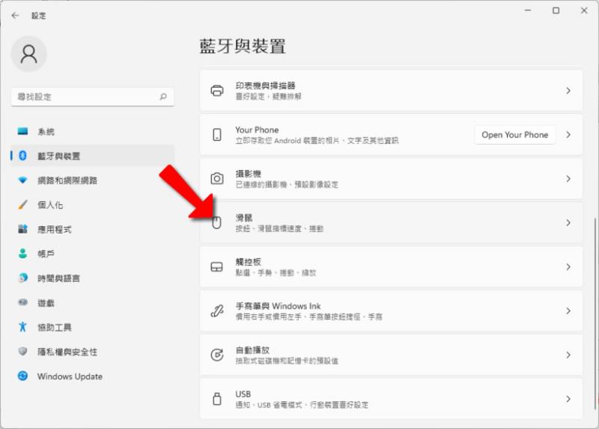Viewport: 599px width, 429px height.
Task: Click the USB title text
Action: point(243,394)
